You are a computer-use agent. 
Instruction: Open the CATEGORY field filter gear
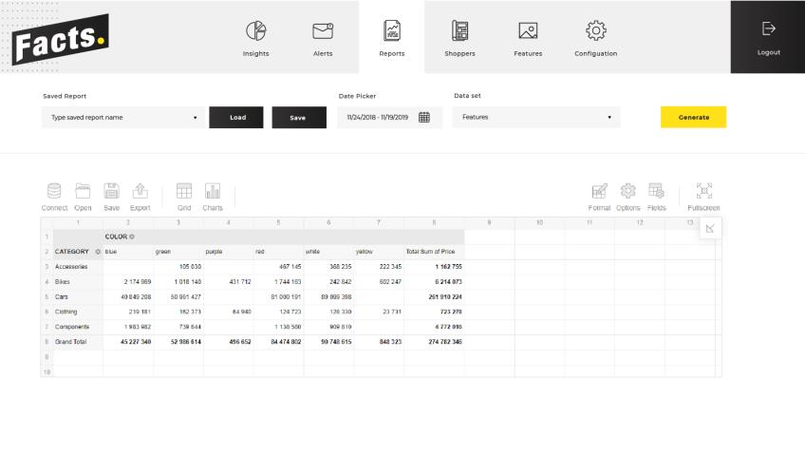point(98,252)
